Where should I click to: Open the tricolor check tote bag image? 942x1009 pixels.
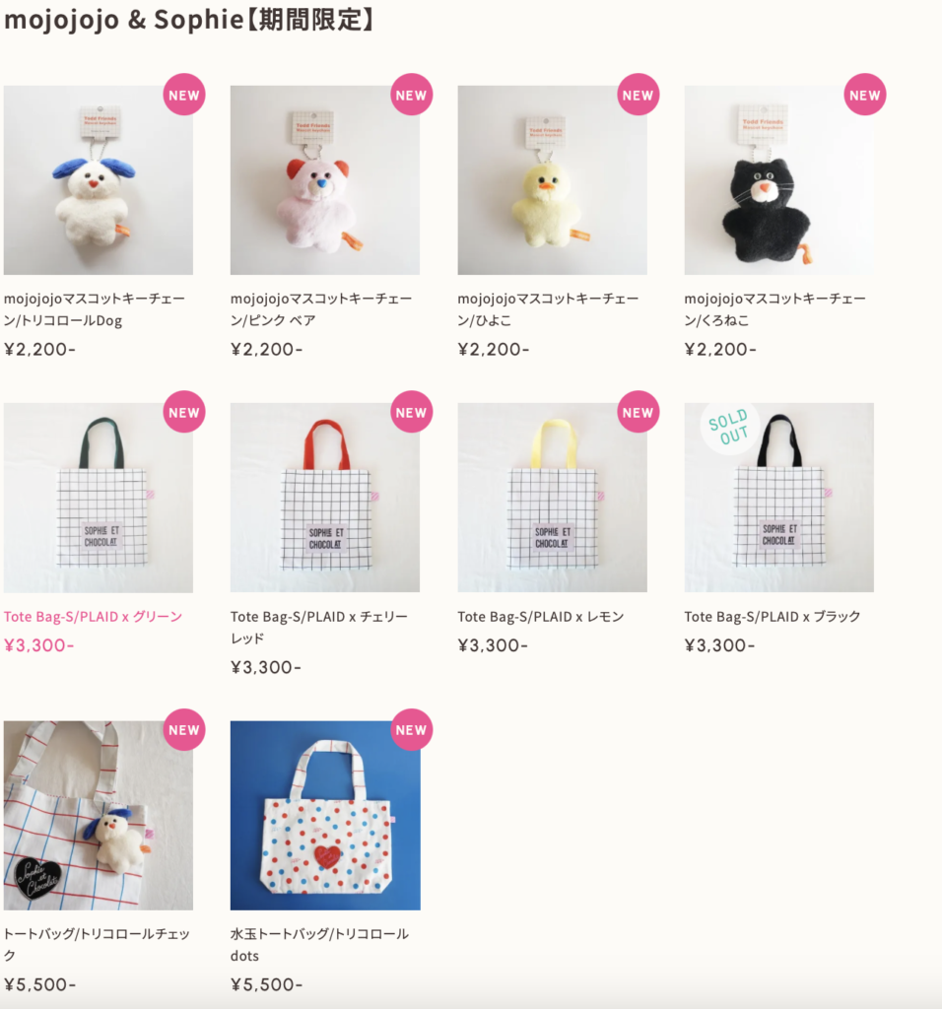point(99,815)
